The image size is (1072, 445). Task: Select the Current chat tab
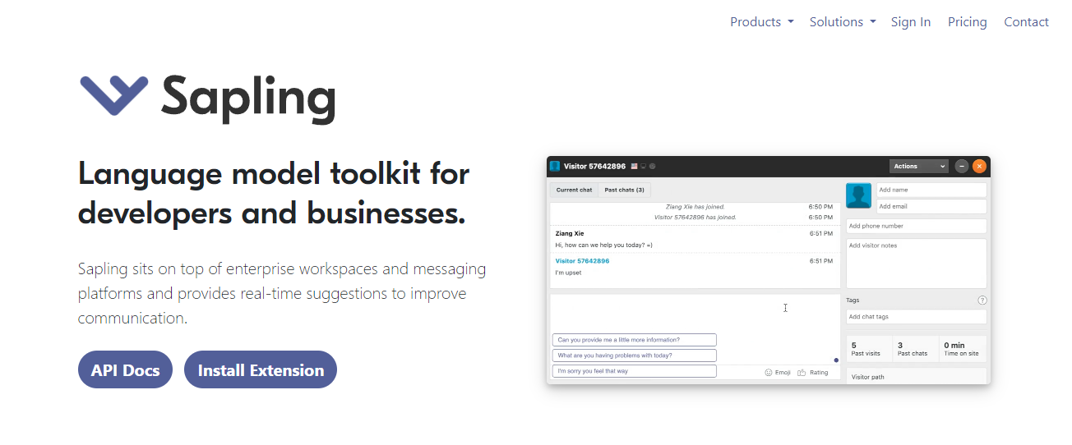pos(574,190)
